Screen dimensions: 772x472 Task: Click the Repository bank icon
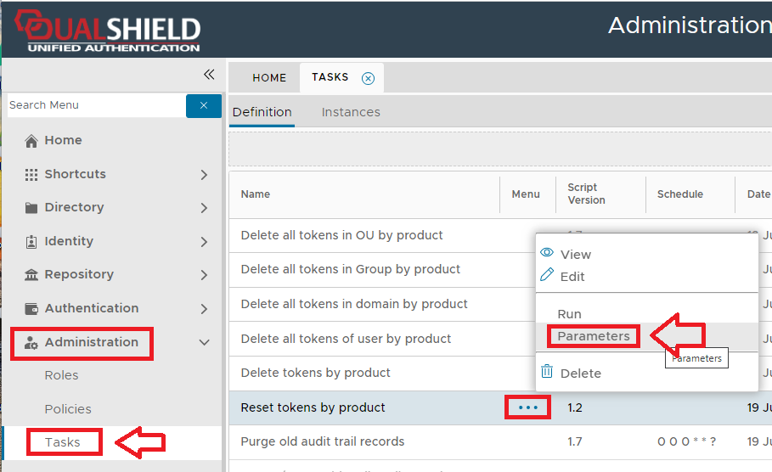coord(31,275)
